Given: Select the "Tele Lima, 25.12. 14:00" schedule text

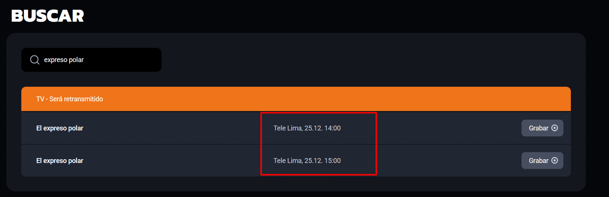Looking at the screenshot, I should pos(307,128).
